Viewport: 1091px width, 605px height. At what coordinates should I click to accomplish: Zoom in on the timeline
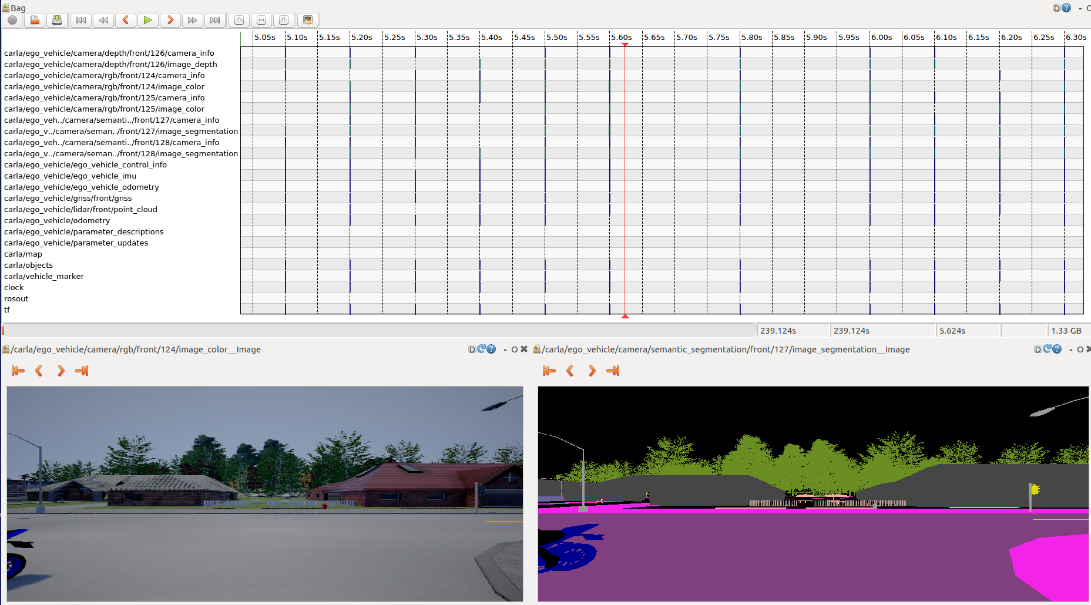(x=239, y=20)
